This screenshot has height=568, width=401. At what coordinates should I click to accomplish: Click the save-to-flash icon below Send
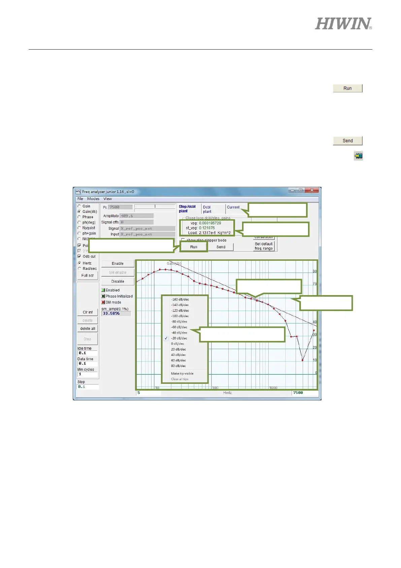(x=358, y=155)
